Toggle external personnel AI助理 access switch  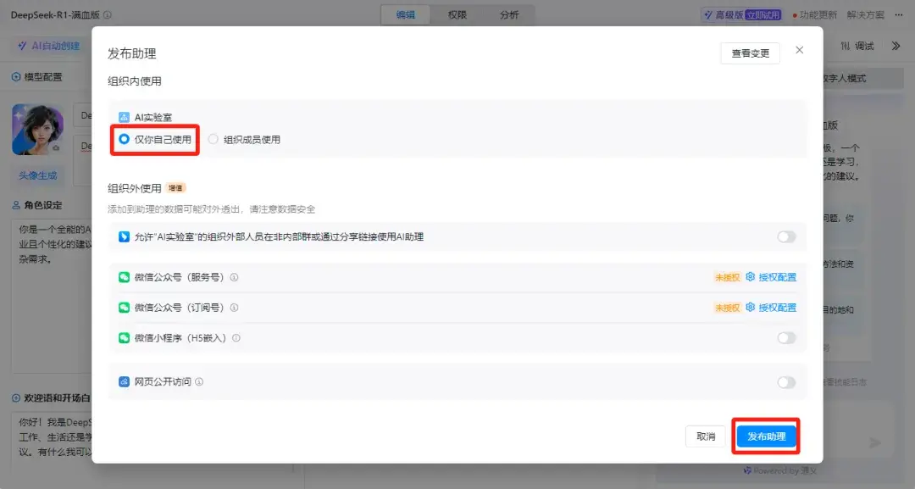[786, 236]
